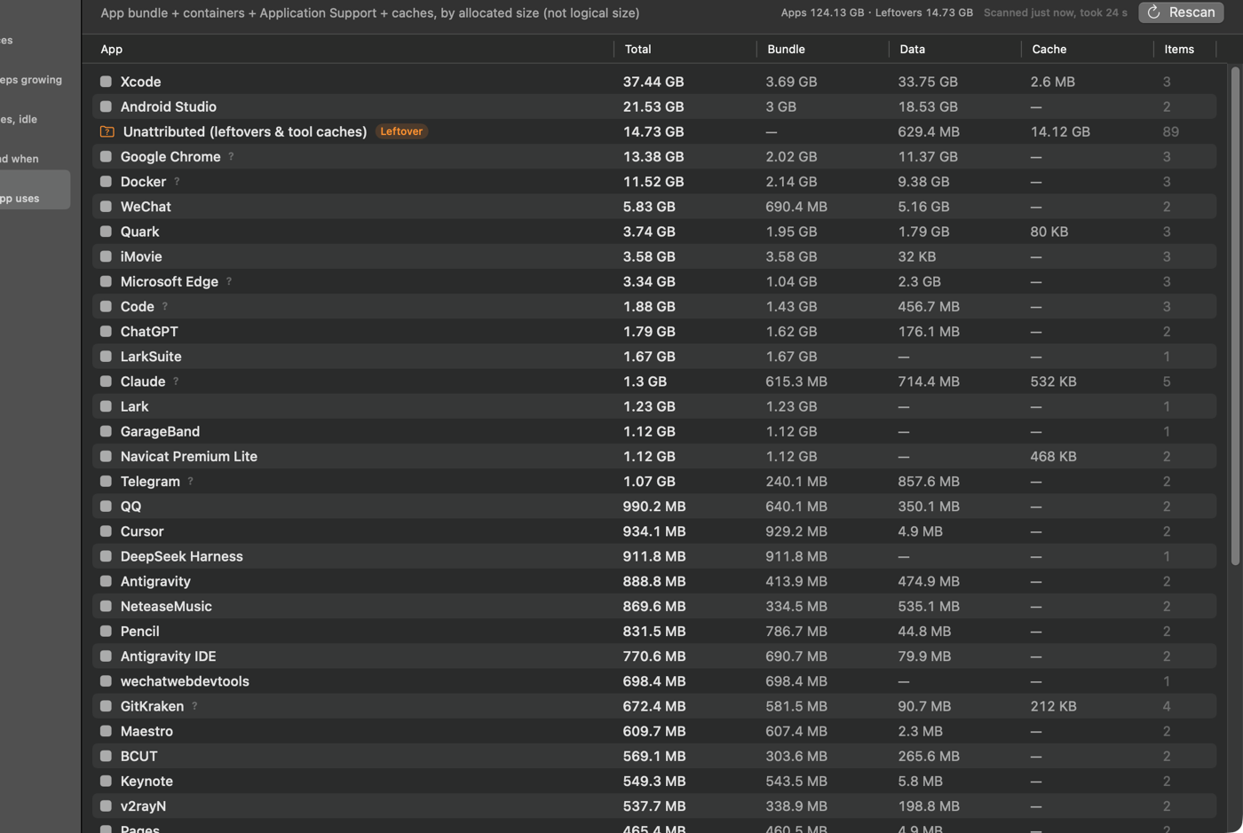Click the question mark next to GitKraken

pyautogui.click(x=194, y=706)
